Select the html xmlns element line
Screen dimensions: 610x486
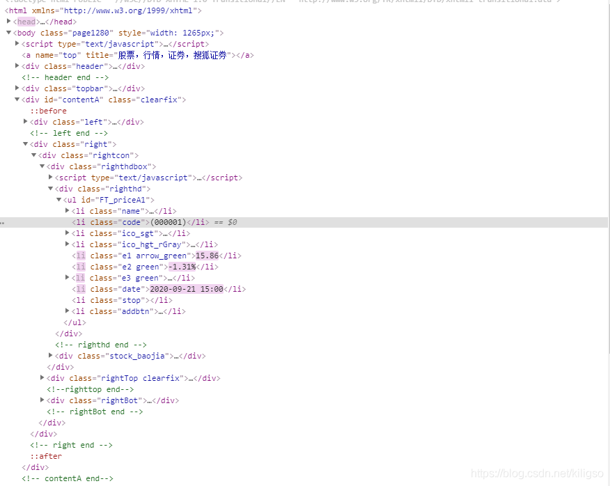tap(103, 10)
